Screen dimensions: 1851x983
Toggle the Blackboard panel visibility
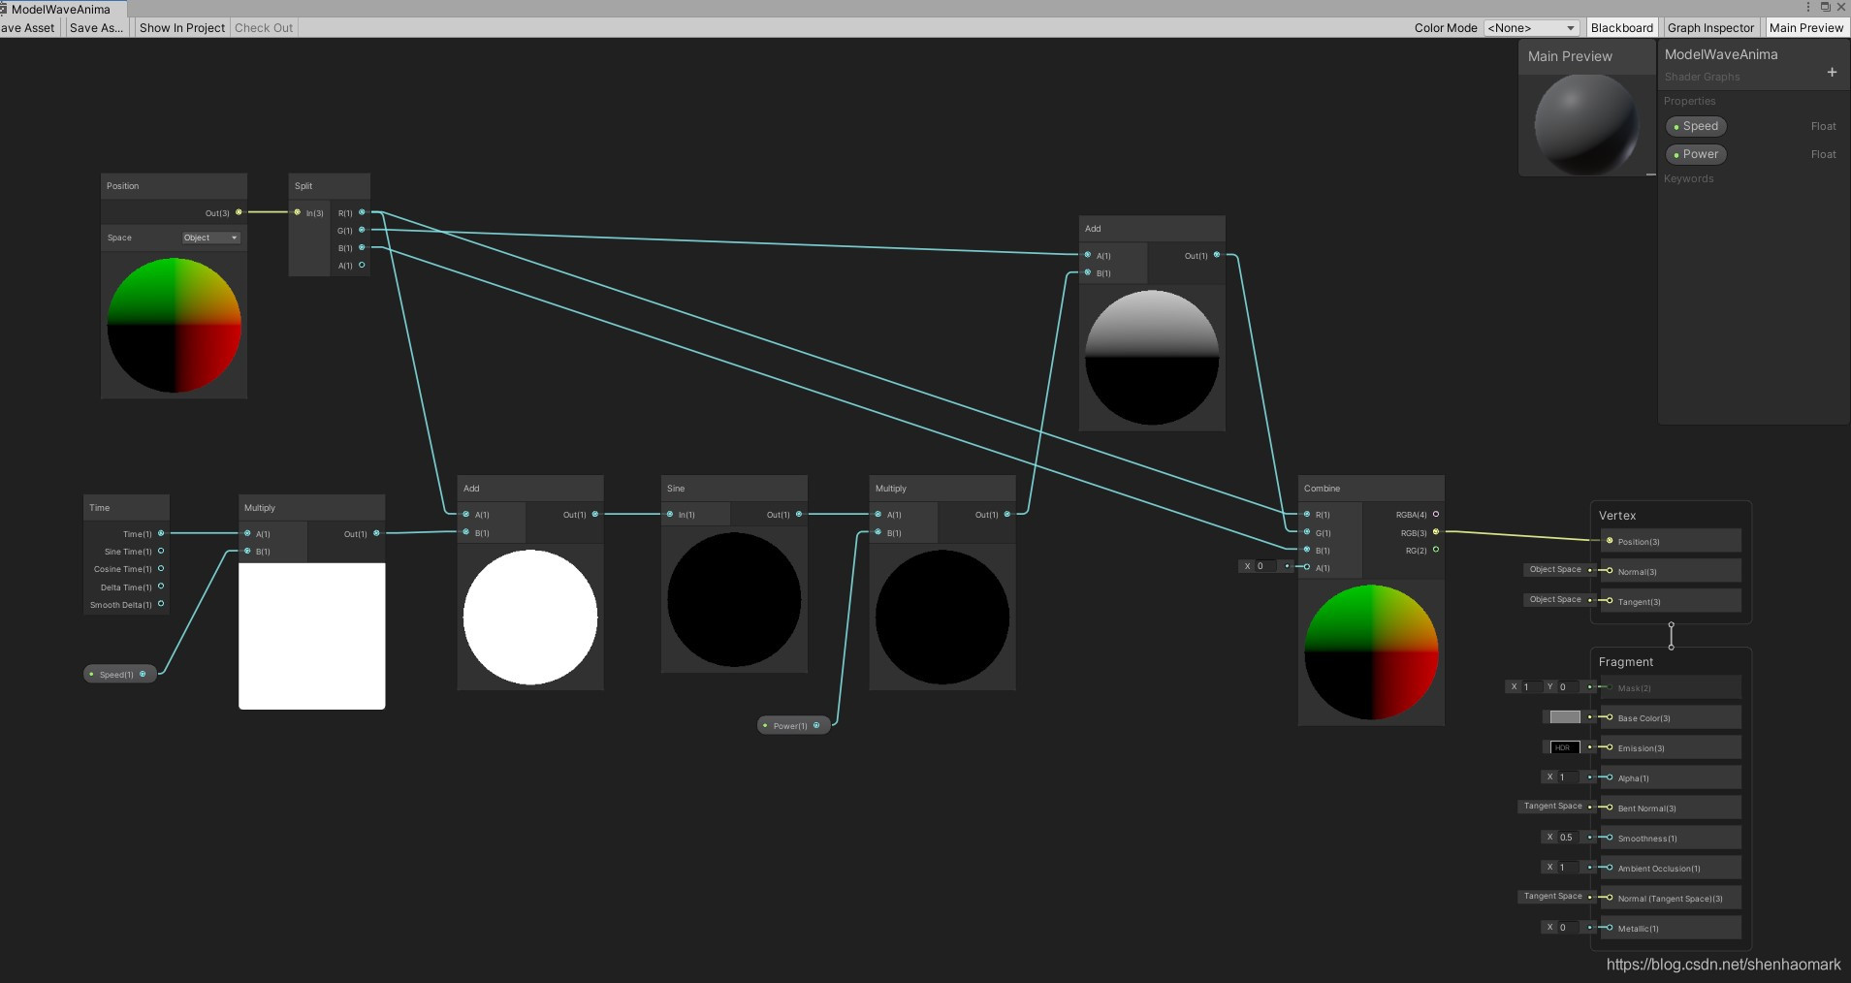pyautogui.click(x=1620, y=27)
